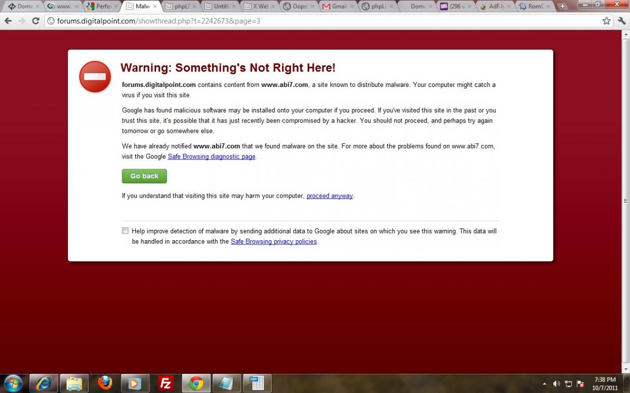This screenshot has height=393, width=630.
Task: Click the proceed anyway link
Action: click(x=329, y=196)
